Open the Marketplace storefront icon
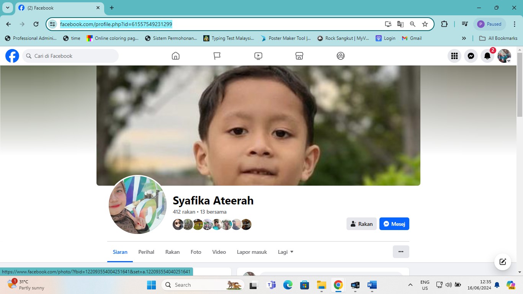 click(x=299, y=56)
